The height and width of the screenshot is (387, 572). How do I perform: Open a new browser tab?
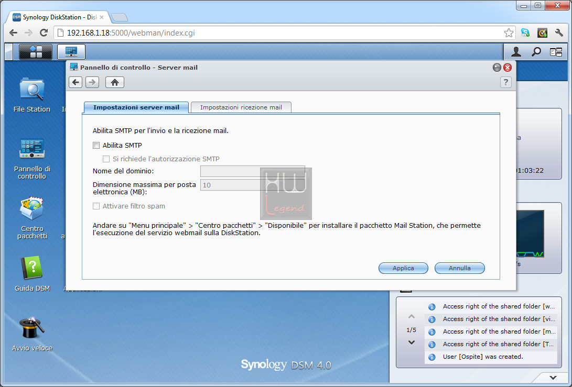click(x=120, y=17)
